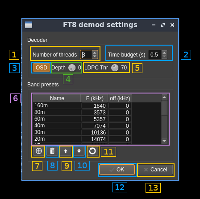Viewport: 200px width, 199px height.
Task: Dismiss the dialog with the Cancel button
Action: pos(155,170)
